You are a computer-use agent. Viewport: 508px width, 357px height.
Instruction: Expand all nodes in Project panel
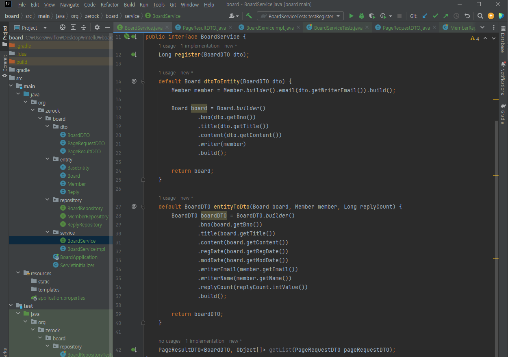[73, 28]
